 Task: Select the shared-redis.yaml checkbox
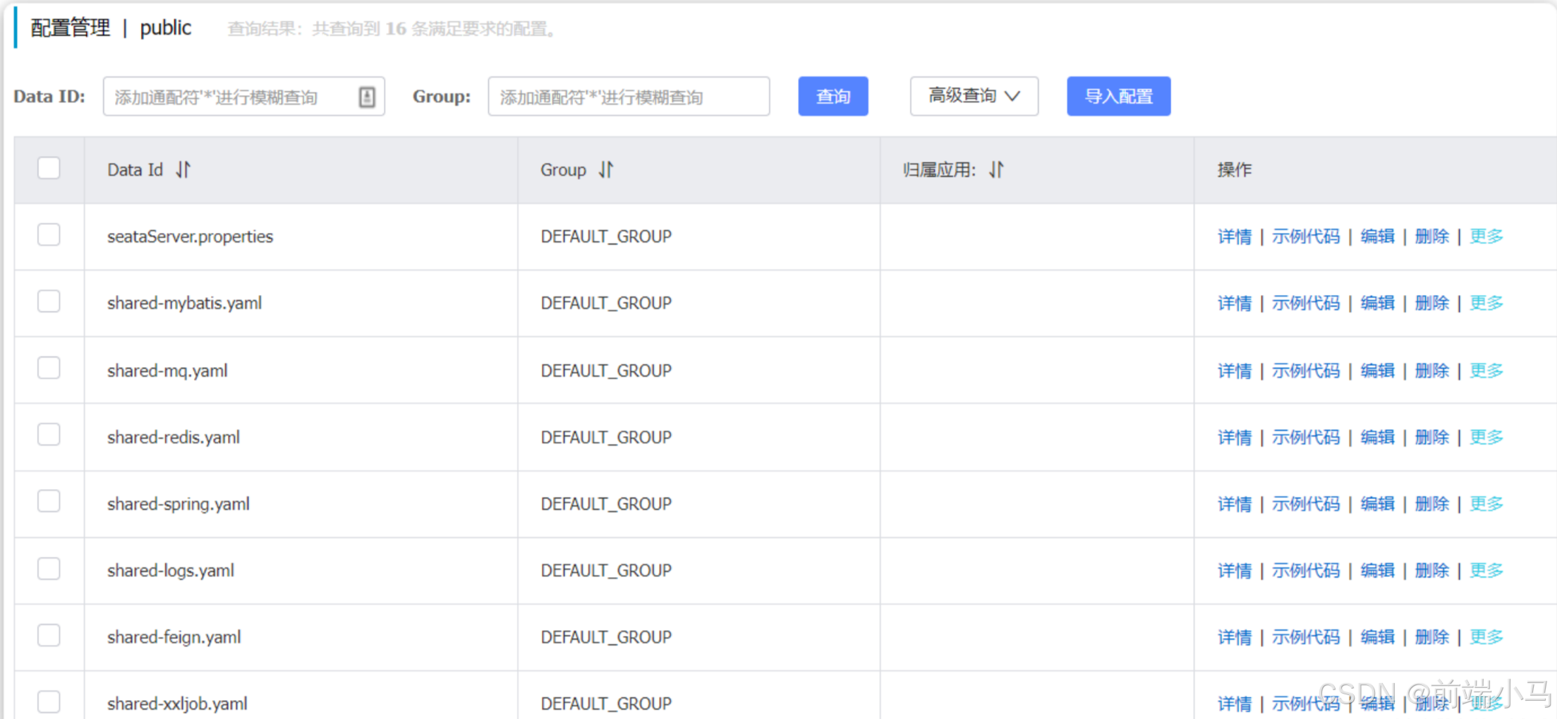click(x=49, y=435)
